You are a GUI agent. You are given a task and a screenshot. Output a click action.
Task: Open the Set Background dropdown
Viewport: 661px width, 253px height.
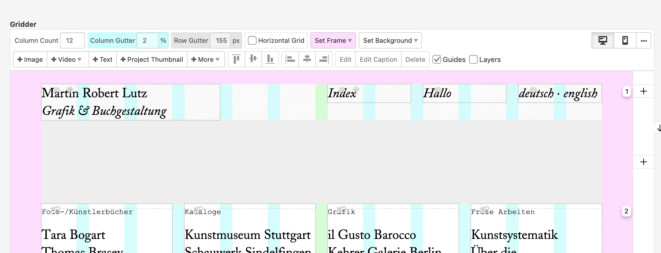[x=390, y=41]
